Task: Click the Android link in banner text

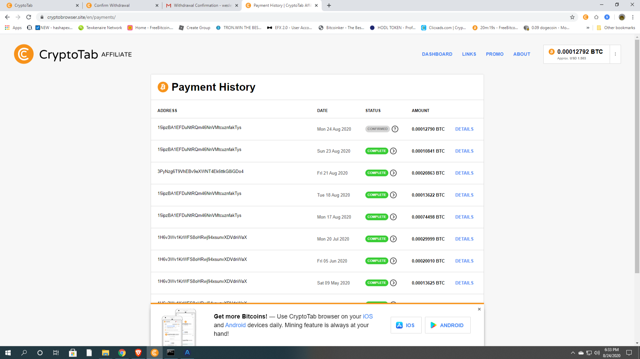Action: tap(235, 325)
